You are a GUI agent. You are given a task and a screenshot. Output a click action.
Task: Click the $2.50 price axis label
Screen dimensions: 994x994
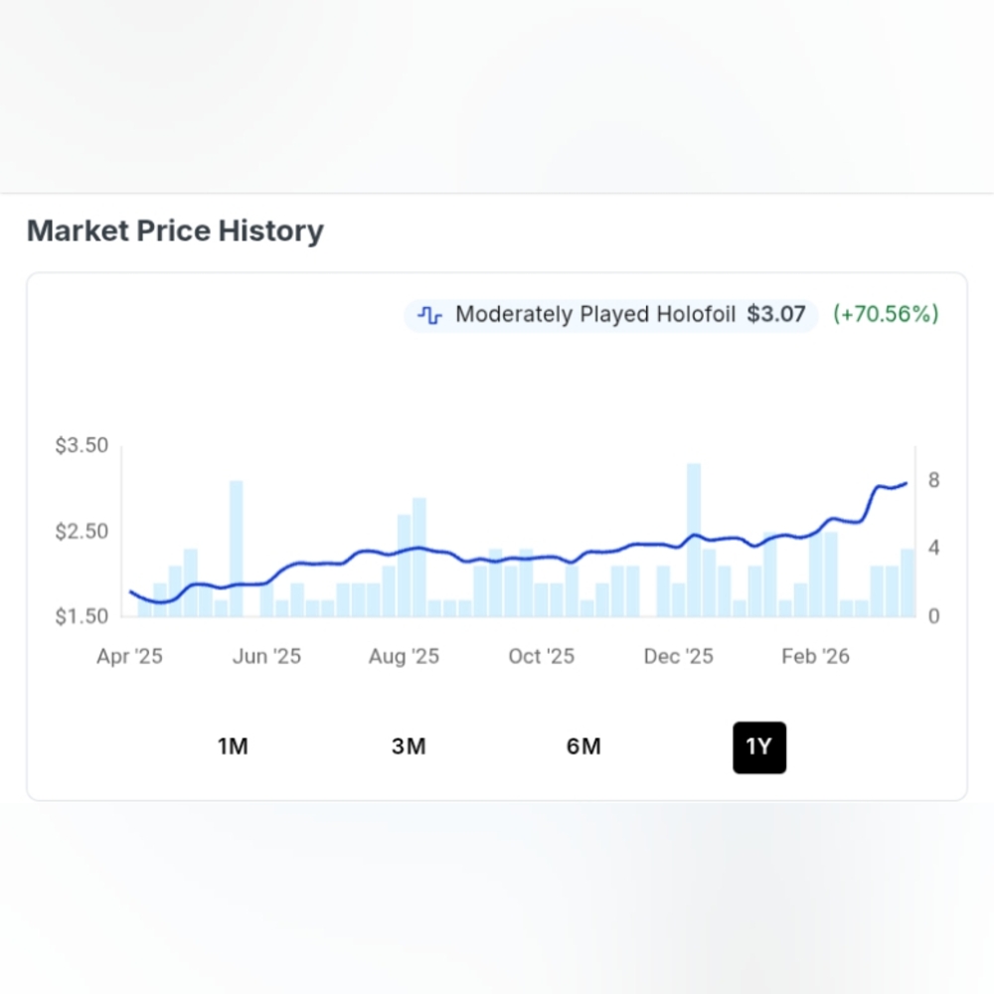pos(82,531)
